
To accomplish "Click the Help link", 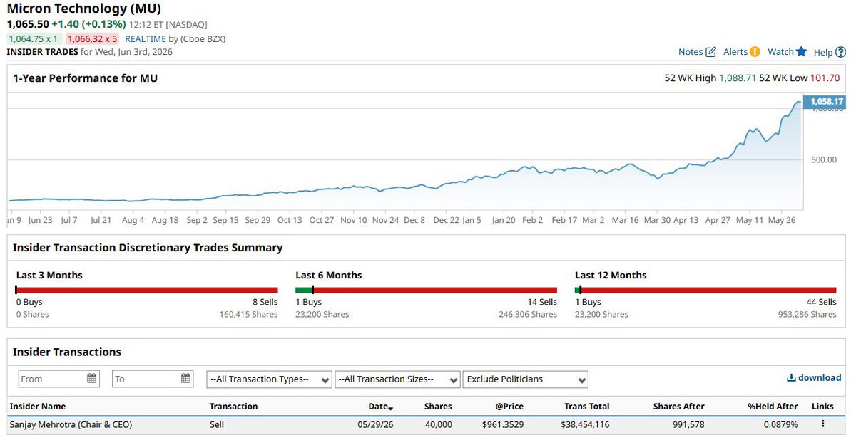I will (x=823, y=52).
